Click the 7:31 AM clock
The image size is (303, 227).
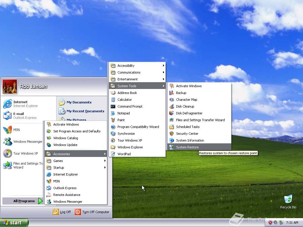pos(292,223)
